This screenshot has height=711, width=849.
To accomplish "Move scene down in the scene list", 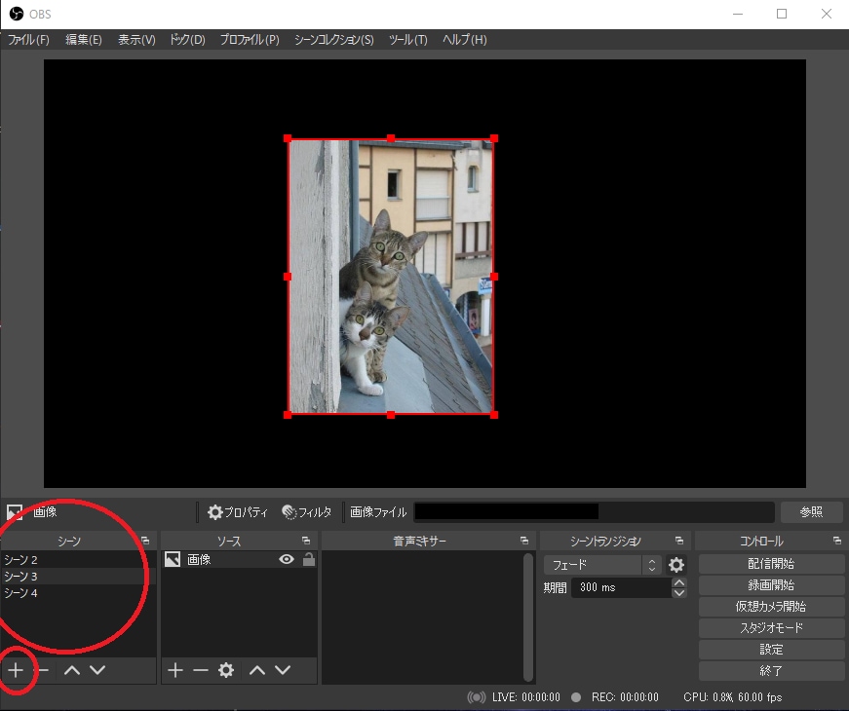I will tap(97, 670).
